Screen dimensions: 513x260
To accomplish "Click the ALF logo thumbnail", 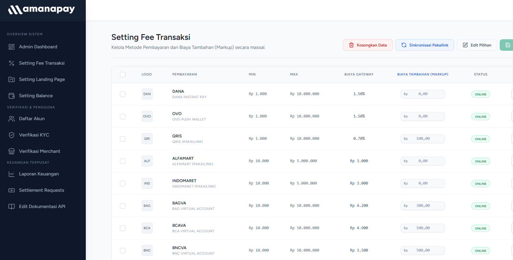I will [147, 161].
